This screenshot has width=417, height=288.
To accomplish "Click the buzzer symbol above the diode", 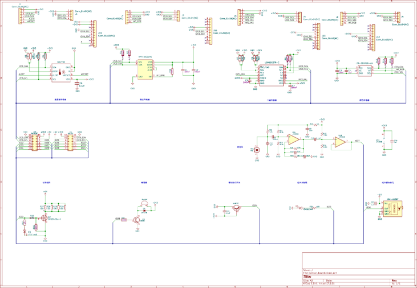I will click(x=144, y=203).
